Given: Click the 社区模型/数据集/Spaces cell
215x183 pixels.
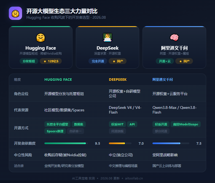Looking at the screenshot, I should (64, 110).
